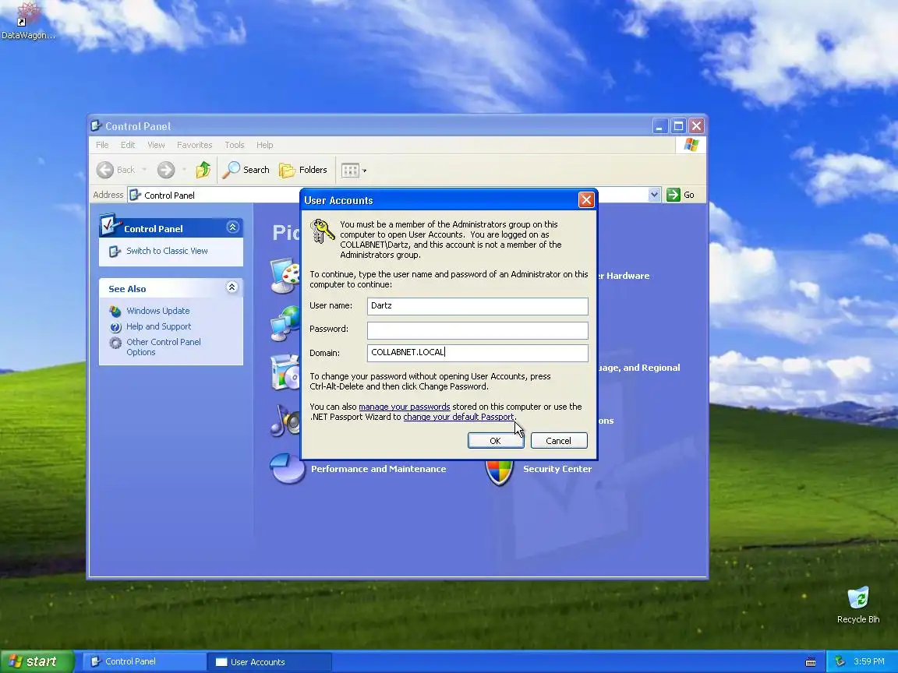
Task: Click the Performance and Maintenance pie chart icon
Action: pos(287,469)
